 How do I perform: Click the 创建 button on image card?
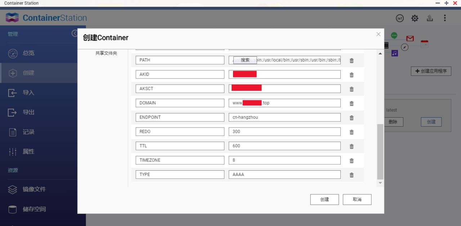point(431,122)
